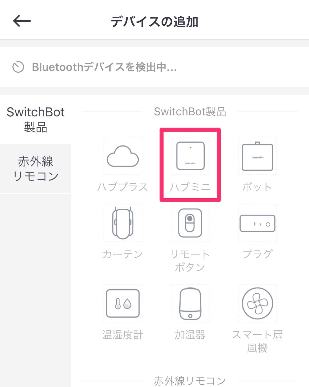Switch to the 赤外線リモコン sidebar tab
The width and height of the screenshot is (309, 387).
click(36, 169)
